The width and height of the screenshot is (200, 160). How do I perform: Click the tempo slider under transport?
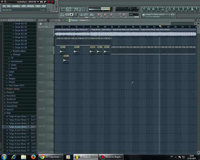click(73, 17)
